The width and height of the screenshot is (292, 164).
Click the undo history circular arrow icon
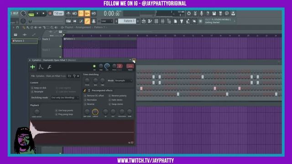pos(189,13)
